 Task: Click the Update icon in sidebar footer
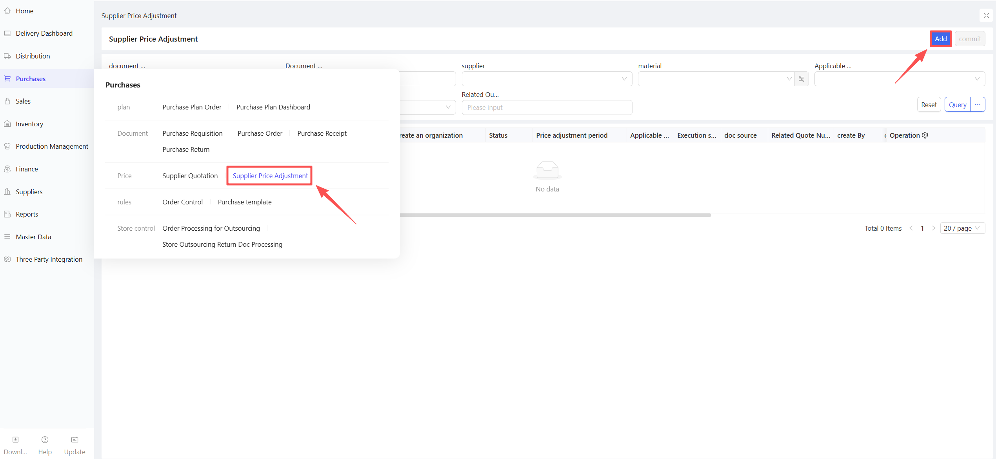click(75, 440)
